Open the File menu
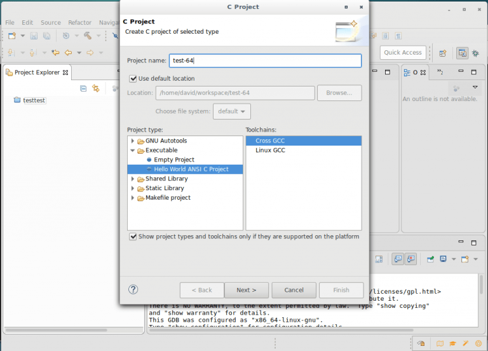 (x=10, y=22)
